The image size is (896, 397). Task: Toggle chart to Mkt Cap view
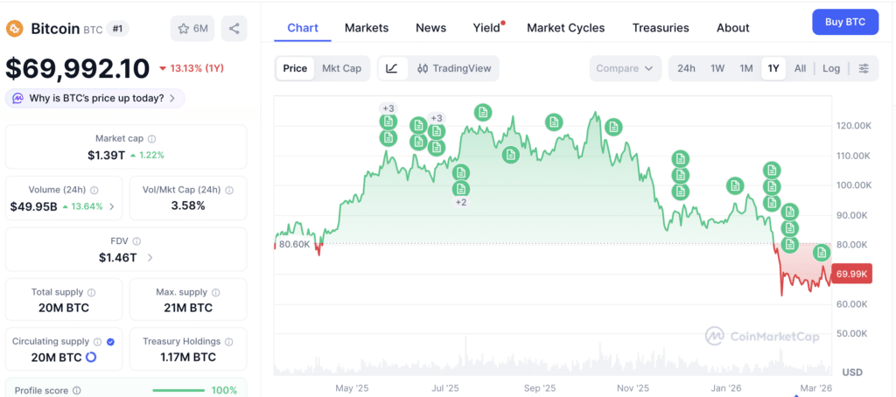pos(342,68)
